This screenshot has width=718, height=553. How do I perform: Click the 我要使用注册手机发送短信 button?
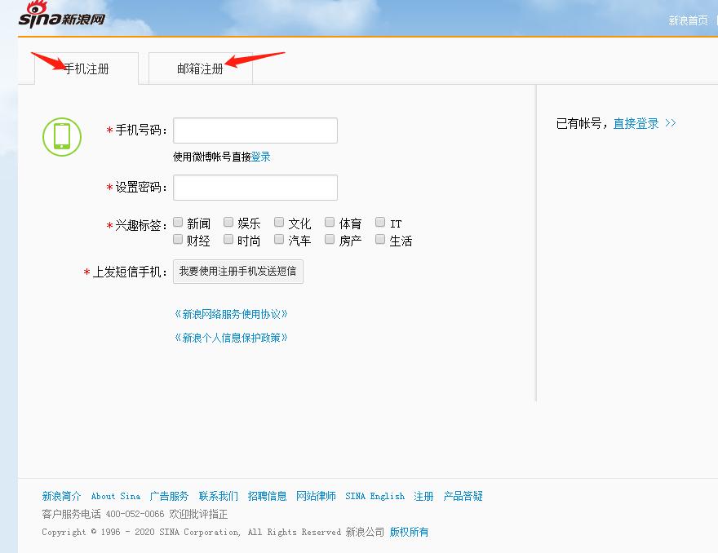[x=237, y=272]
